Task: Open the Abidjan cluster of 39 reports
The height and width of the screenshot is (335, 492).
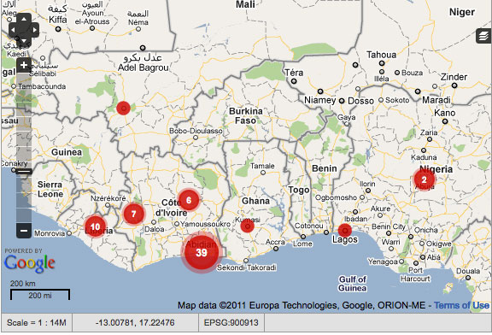Action: pos(202,252)
